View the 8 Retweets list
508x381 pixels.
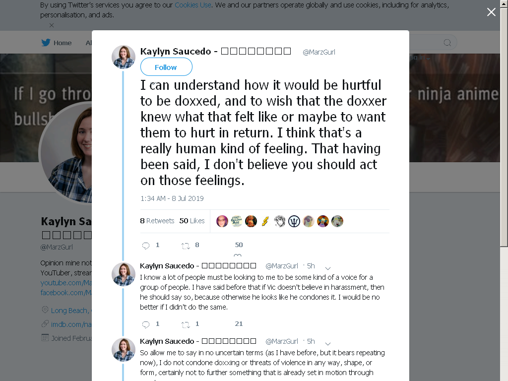[157, 221]
